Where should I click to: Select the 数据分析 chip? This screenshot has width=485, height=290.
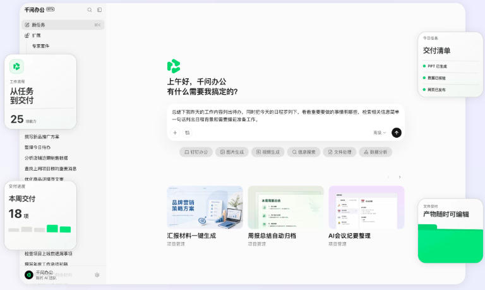click(376, 152)
